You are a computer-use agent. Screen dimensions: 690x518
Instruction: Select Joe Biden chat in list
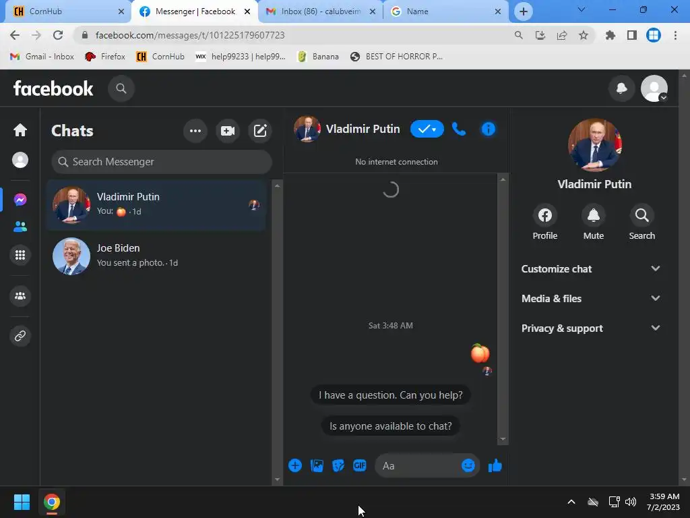pyautogui.click(x=156, y=256)
